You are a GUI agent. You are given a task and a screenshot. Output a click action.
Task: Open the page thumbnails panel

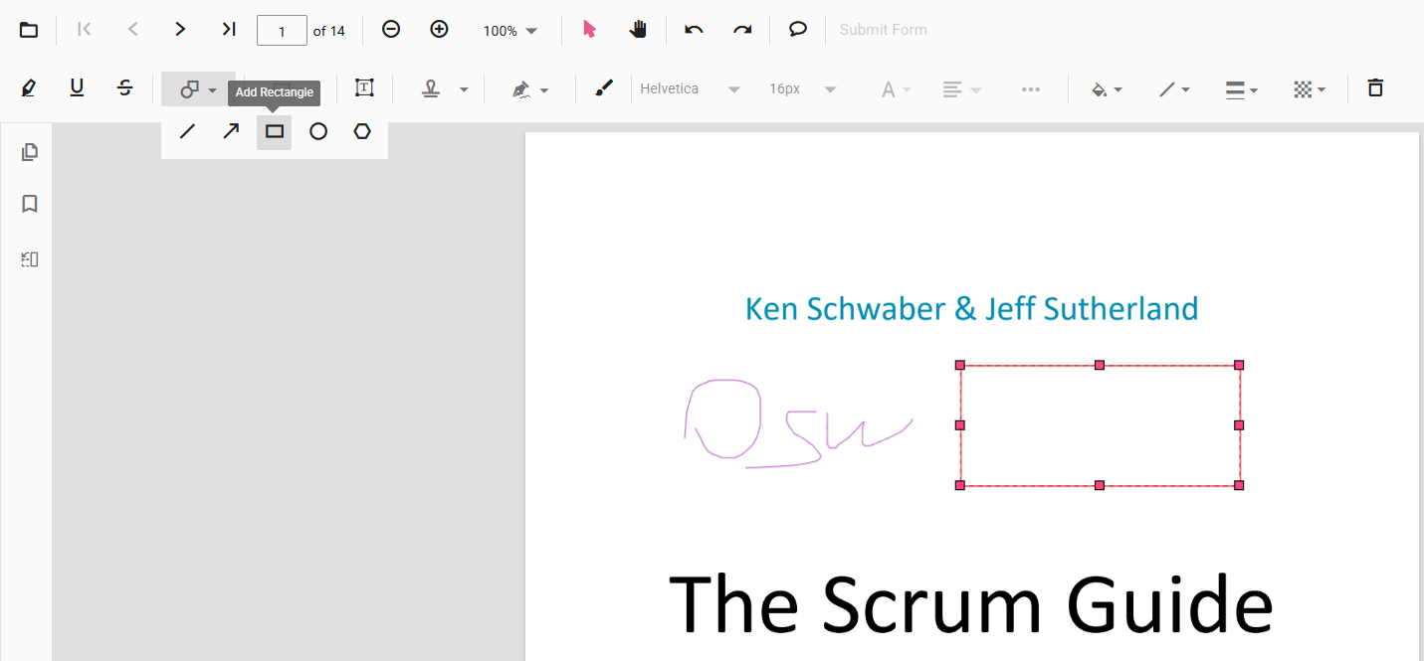pos(30,152)
